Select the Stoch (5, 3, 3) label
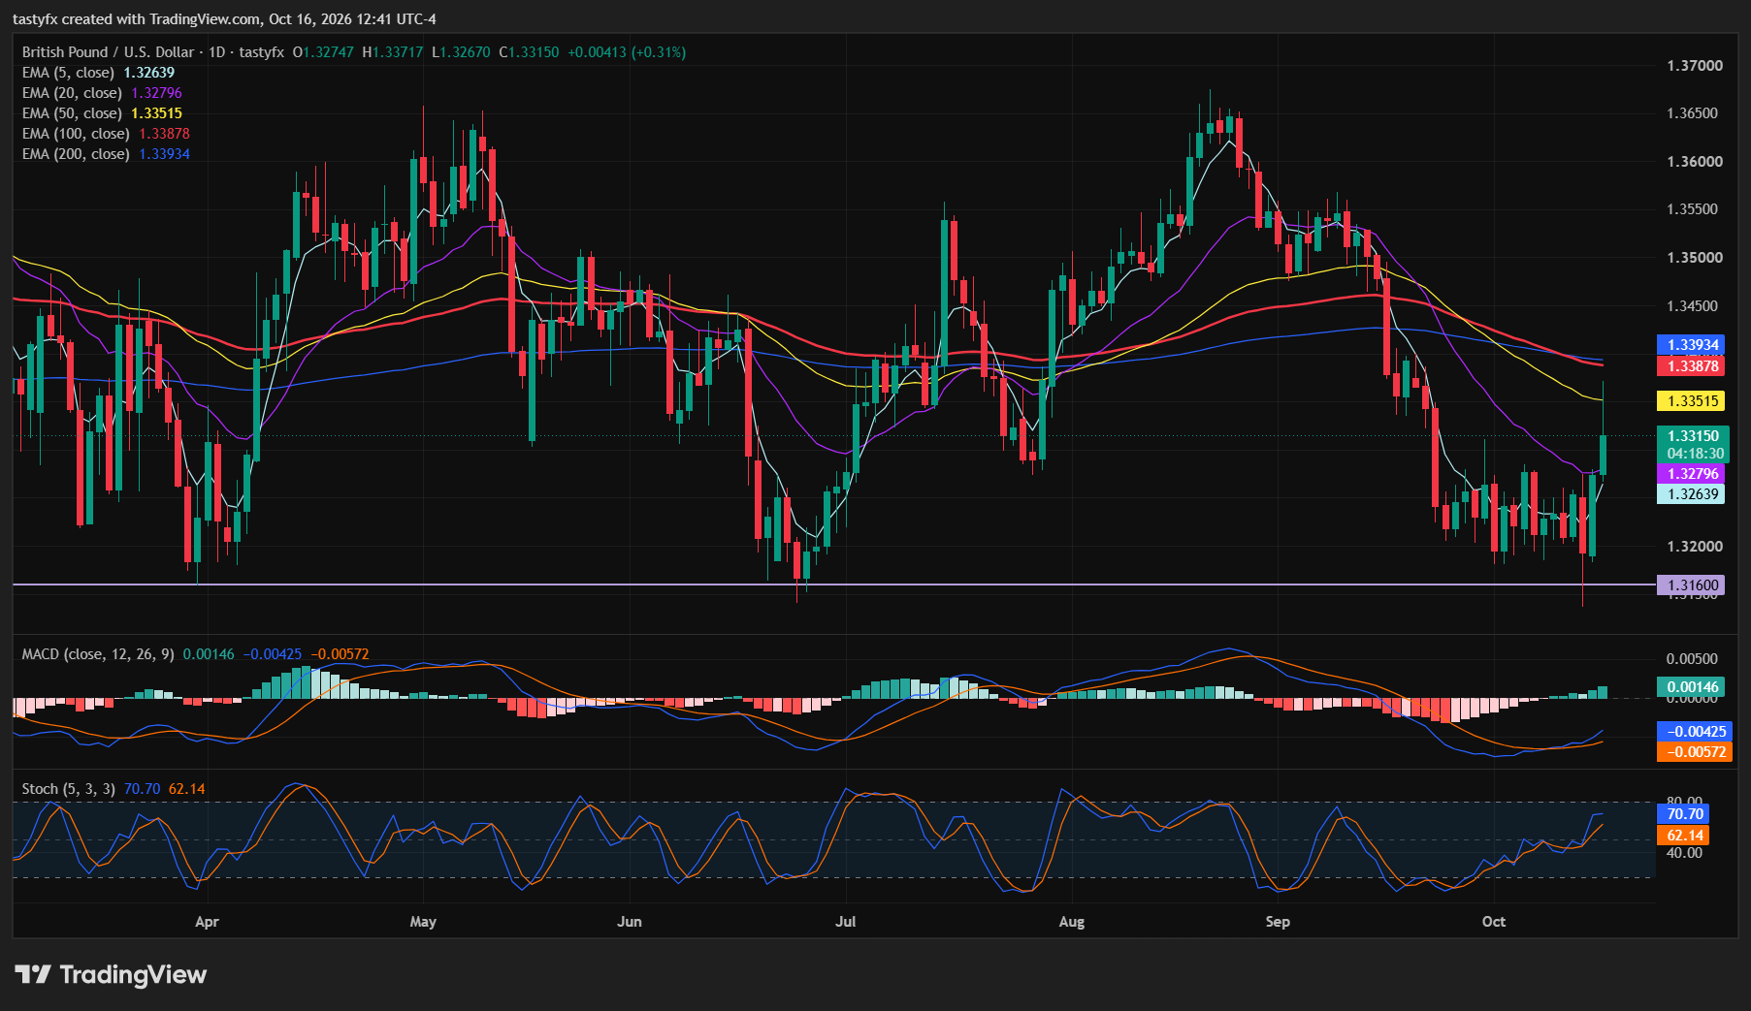 click(69, 789)
